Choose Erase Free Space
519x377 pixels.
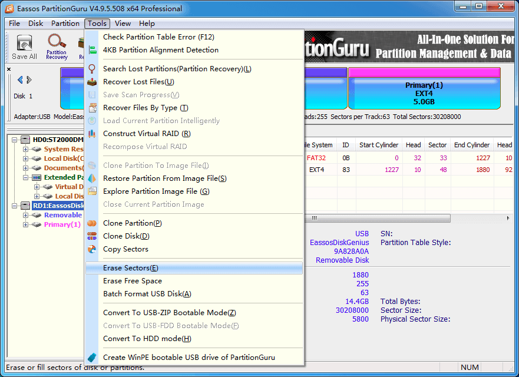click(x=194, y=281)
